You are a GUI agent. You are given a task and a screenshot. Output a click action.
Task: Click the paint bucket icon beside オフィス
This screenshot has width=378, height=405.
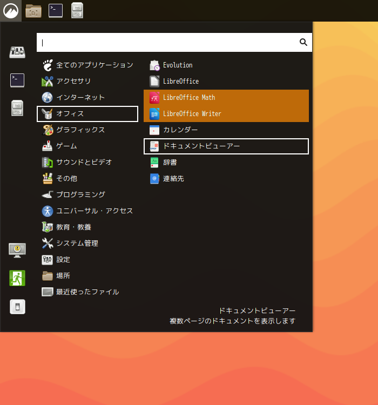pyautogui.click(x=48, y=113)
